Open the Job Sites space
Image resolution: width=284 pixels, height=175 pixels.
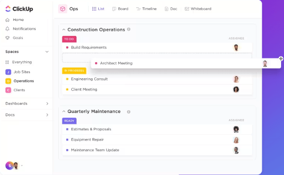click(x=22, y=72)
